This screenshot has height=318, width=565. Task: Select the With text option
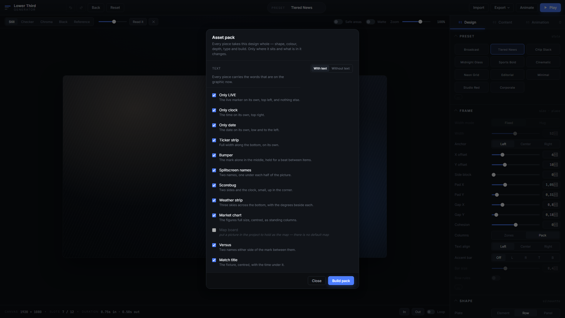[x=320, y=69]
